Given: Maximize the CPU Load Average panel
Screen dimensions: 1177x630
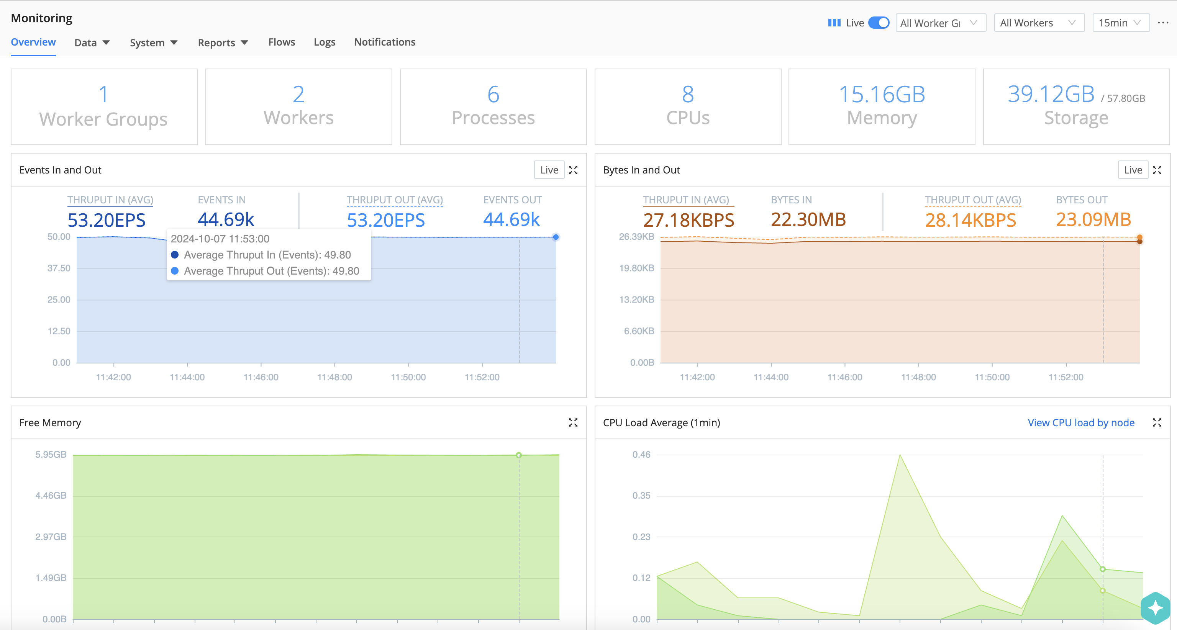Looking at the screenshot, I should (x=1158, y=422).
